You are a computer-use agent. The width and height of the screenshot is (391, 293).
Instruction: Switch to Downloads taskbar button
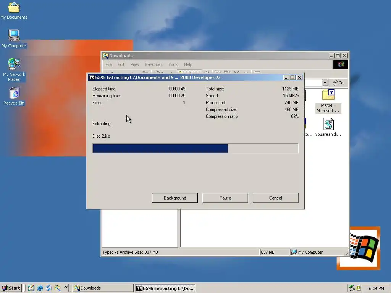coord(103,288)
